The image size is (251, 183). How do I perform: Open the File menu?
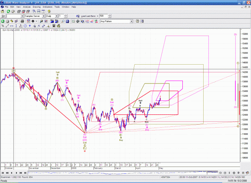point(6,7)
